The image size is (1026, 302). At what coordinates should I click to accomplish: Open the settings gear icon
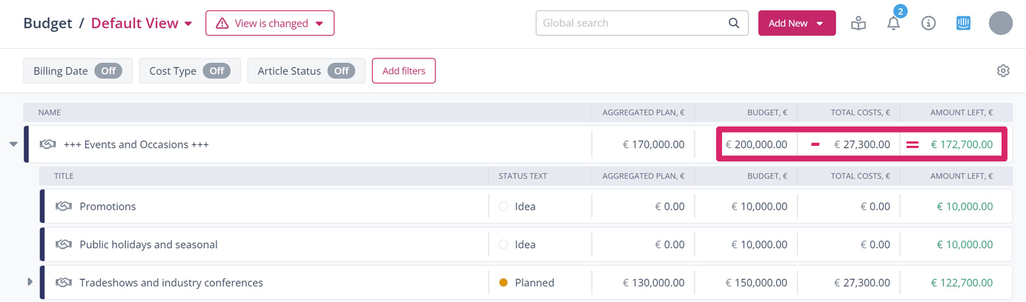(x=1003, y=71)
